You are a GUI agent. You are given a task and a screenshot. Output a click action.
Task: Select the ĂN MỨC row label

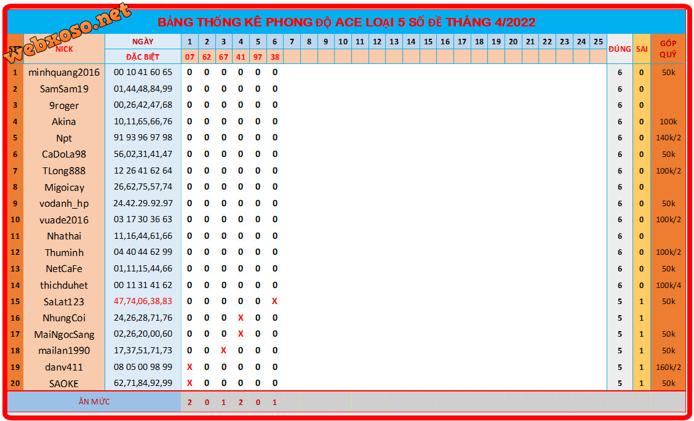pyautogui.click(x=94, y=402)
